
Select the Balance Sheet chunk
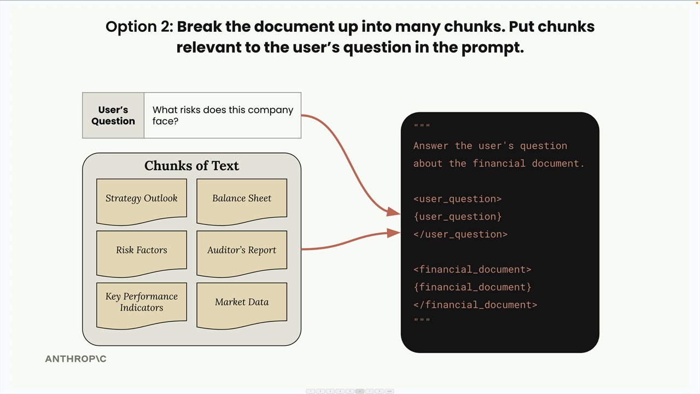pyautogui.click(x=242, y=199)
